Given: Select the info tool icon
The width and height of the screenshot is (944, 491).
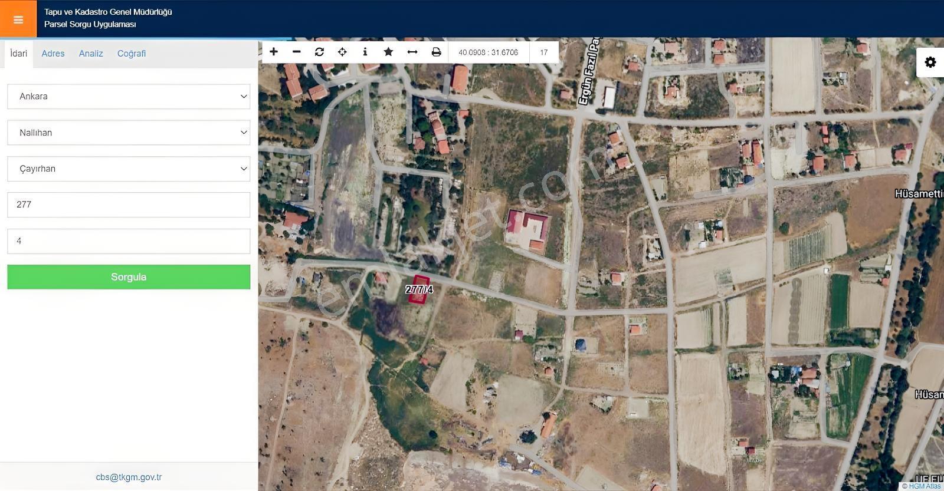Looking at the screenshot, I should click(x=365, y=52).
